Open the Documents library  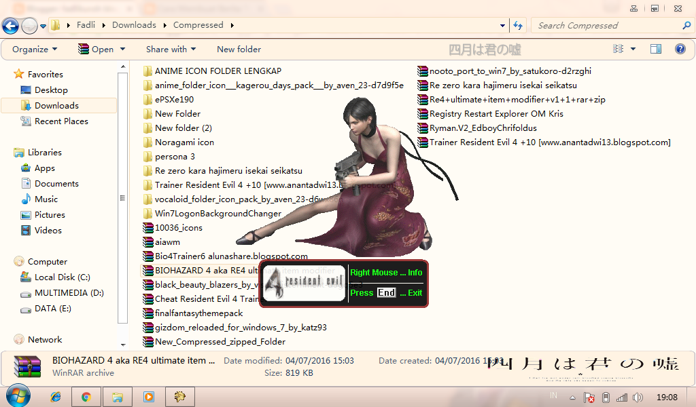click(50, 184)
